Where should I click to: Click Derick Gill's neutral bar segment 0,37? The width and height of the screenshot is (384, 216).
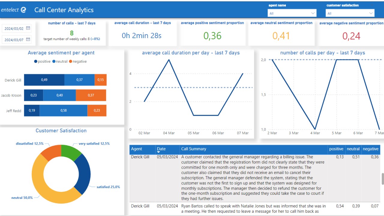tap(79, 80)
